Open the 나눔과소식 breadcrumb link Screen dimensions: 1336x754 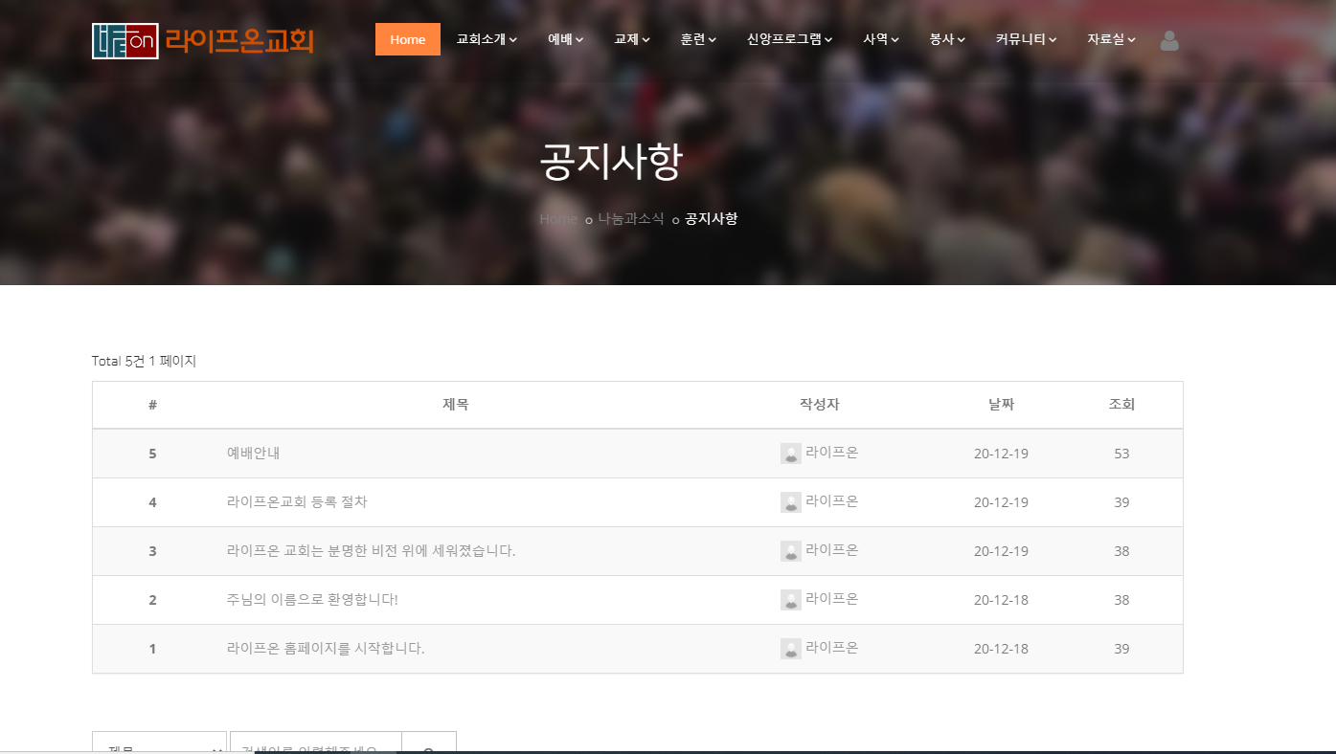point(630,218)
